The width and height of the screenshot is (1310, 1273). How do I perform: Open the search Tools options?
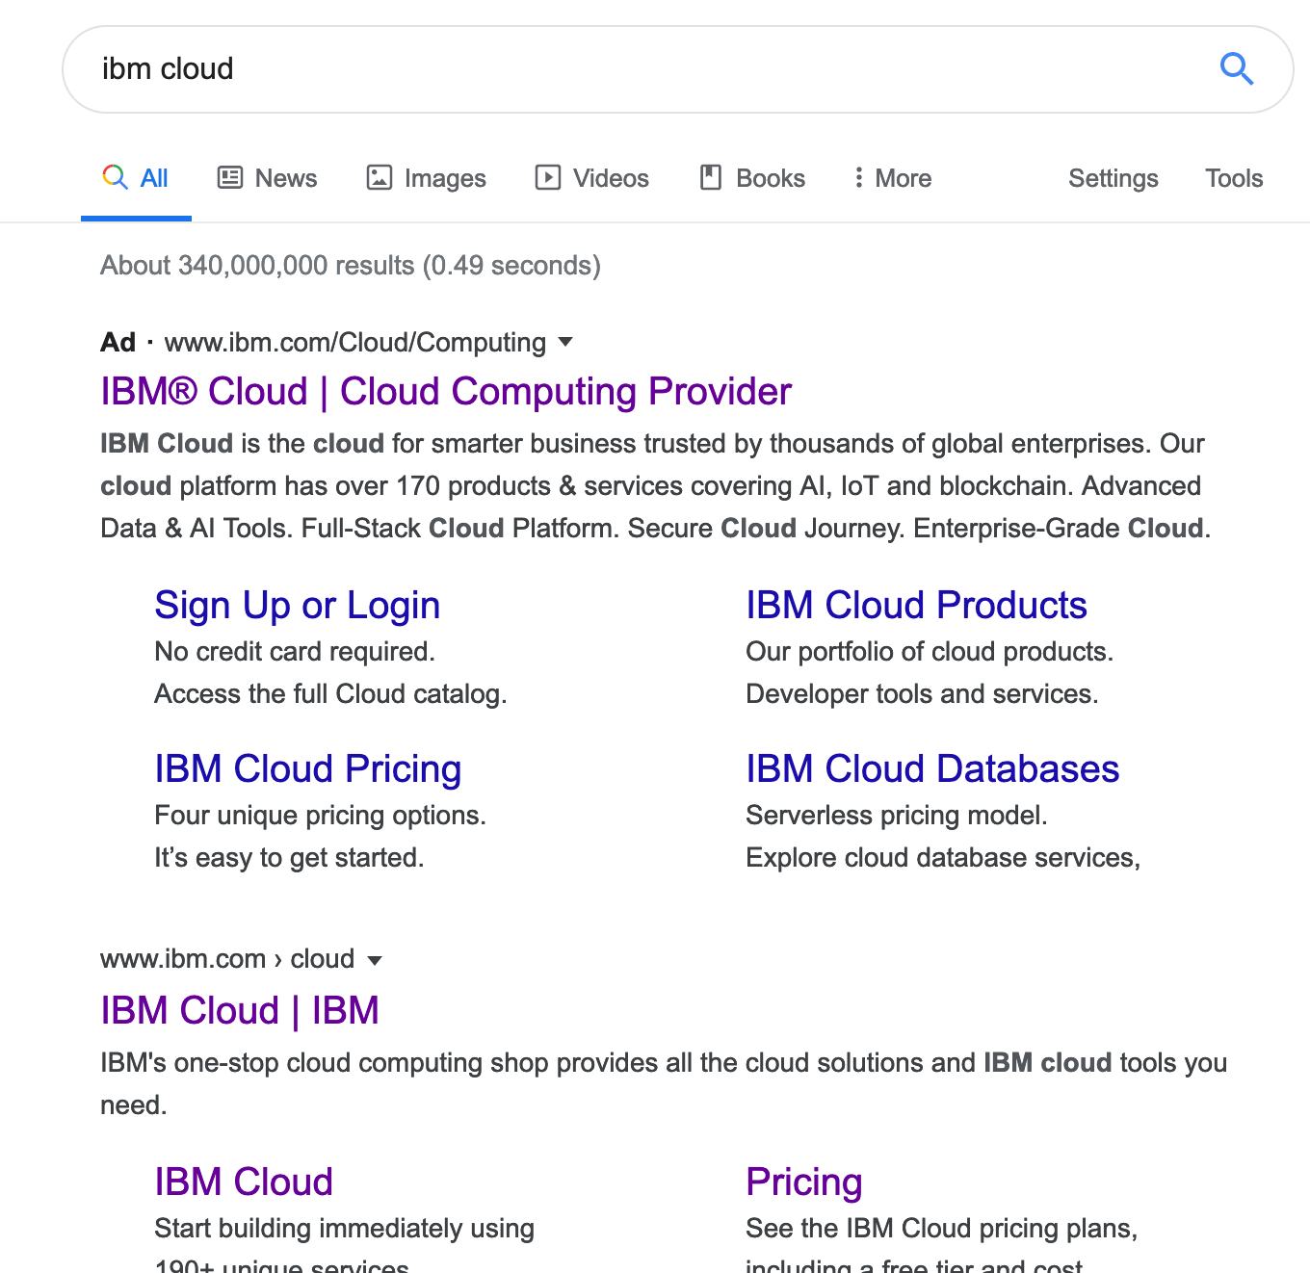click(1234, 178)
